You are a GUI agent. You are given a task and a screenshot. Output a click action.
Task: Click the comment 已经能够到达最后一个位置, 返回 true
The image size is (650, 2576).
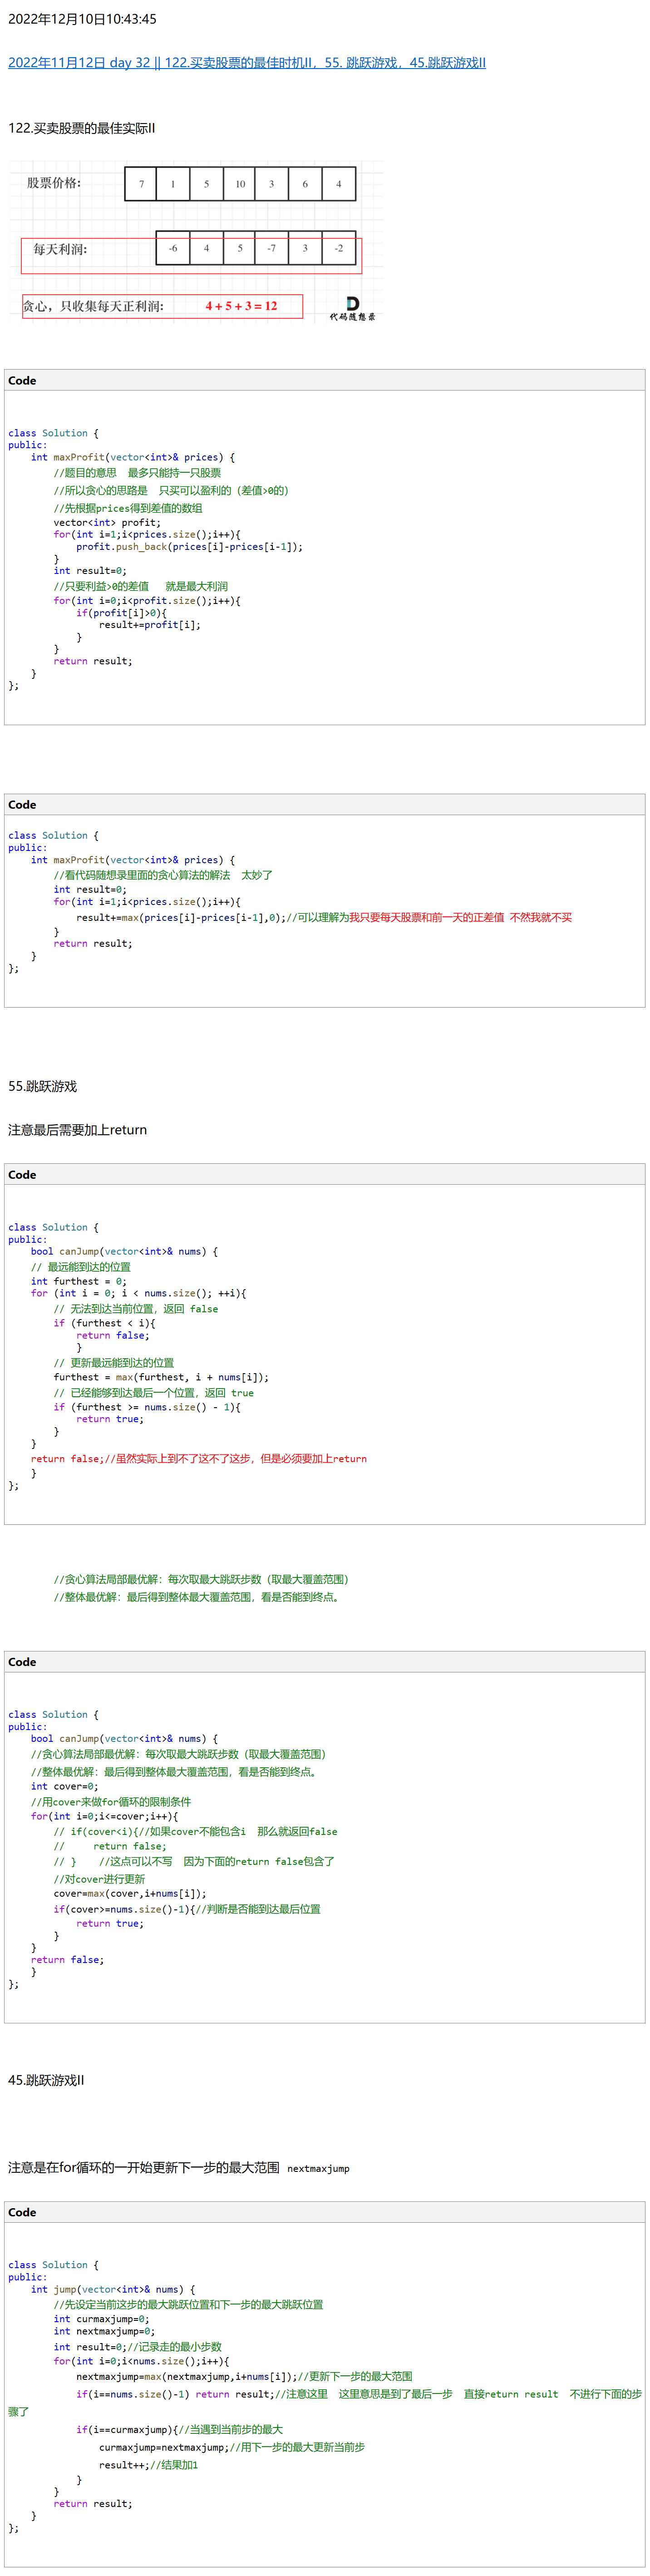pyautogui.click(x=154, y=1393)
